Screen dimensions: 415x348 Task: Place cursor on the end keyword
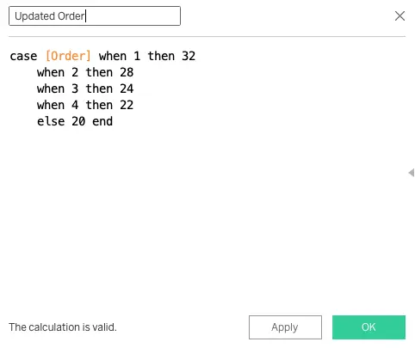click(x=102, y=121)
